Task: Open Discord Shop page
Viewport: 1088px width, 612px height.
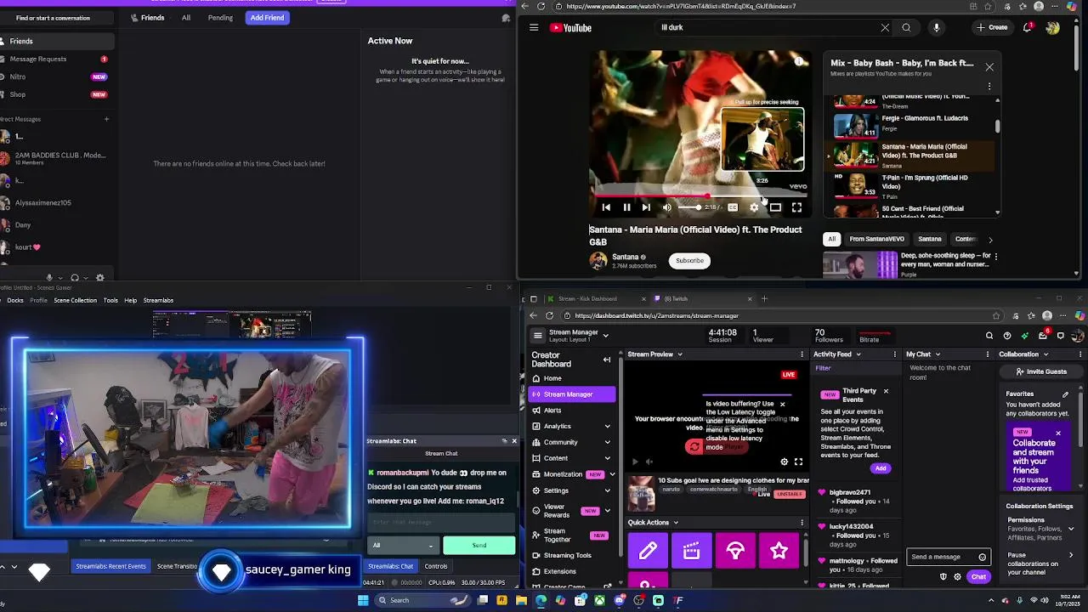Action: [56, 94]
